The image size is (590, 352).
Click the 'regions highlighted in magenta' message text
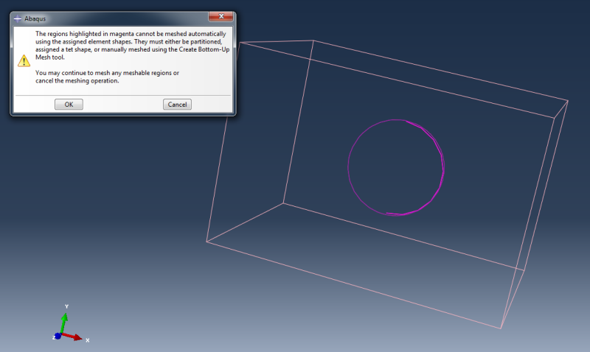pos(133,46)
